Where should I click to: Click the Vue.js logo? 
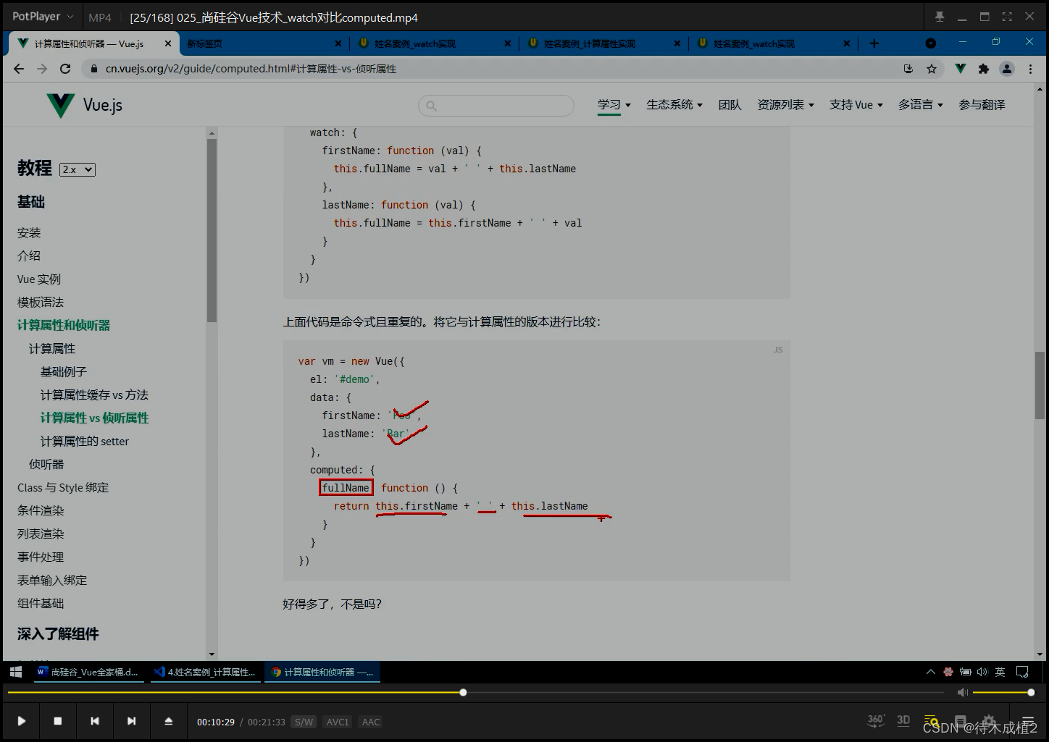coord(84,105)
